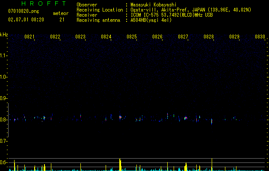The height and width of the screenshot is (171, 269).
Task: Click the 0.9 frequency axis label
Action: pos(3,98)
